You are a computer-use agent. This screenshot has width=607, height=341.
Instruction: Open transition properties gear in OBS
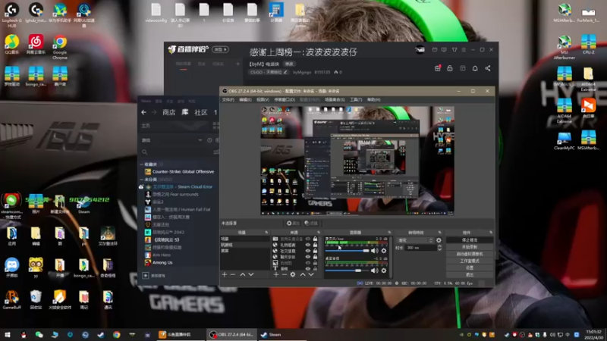pyautogui.click(x=439, y=240)
